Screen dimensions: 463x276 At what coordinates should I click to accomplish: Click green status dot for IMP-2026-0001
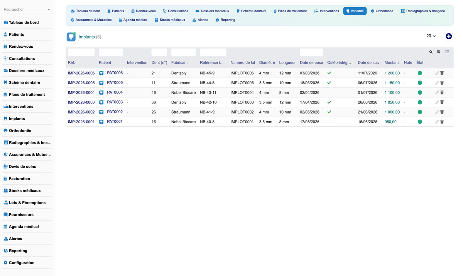(420, 122)
